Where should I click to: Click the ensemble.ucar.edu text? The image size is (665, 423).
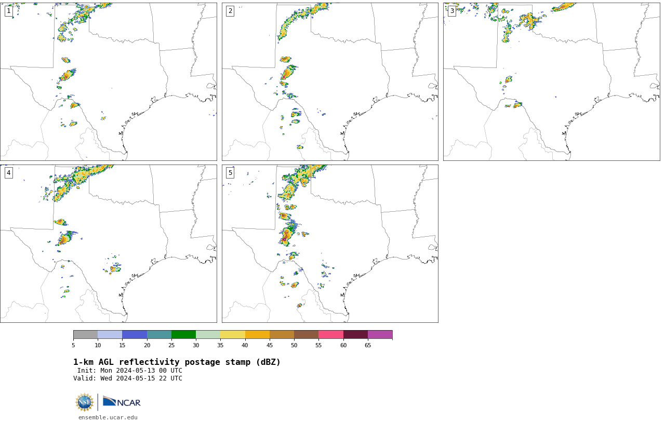coord(108,417)
